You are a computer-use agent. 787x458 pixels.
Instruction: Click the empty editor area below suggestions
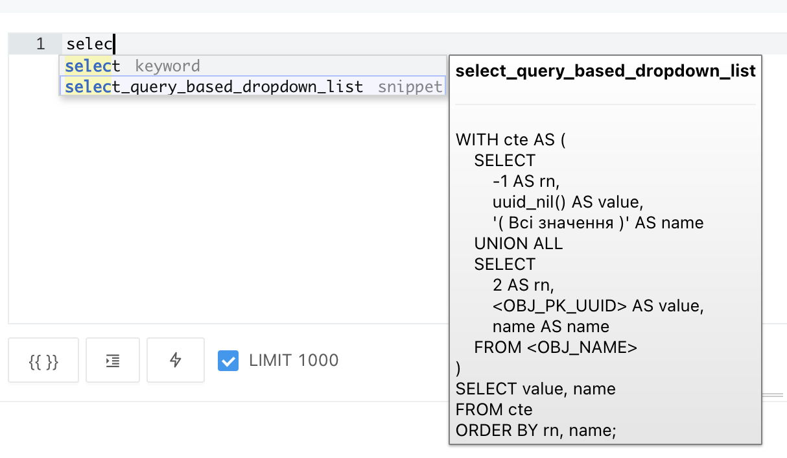[227, 208]
